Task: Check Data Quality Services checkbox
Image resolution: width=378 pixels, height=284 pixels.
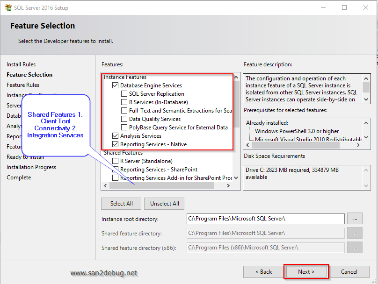Action: point(124,119)
